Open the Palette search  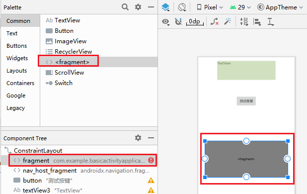125,7
